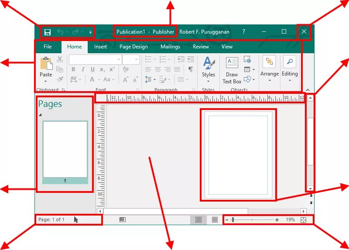Open the Customize Quick Access Toolbar dropdown
Screen dimensions: 349x250
click(x=90, y=32)
